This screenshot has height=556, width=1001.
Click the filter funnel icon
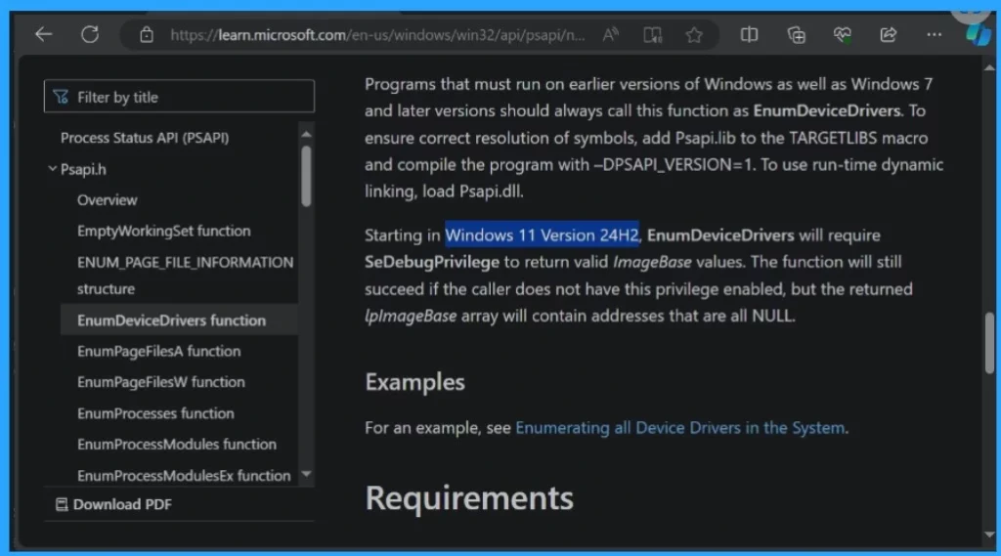click(61, 97)
